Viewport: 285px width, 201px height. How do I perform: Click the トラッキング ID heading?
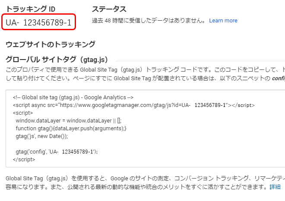(31, 9)
